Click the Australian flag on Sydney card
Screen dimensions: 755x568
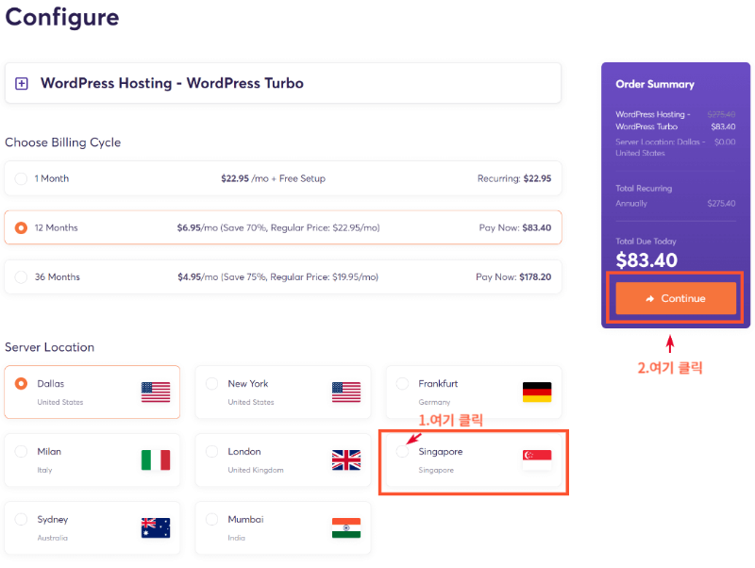156,527
